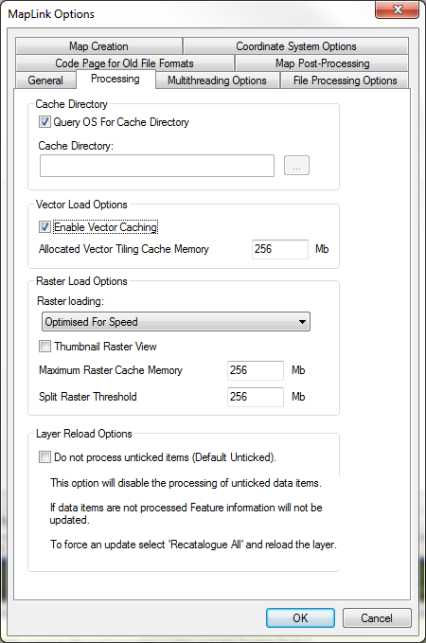The image size is (426, 643).
Task: Click the cache directory browse ellipsis button
Action: (296, 166)
